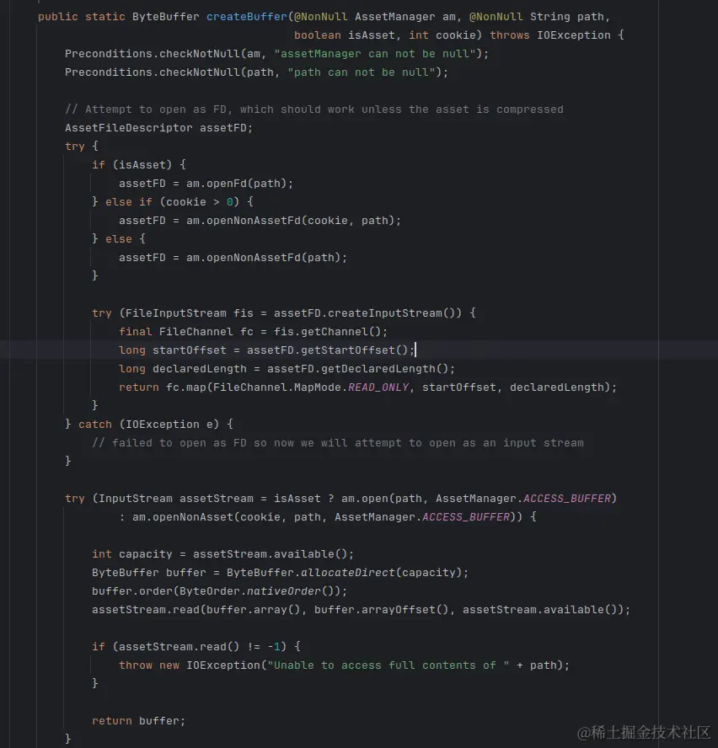The image size is (718, 748).
Task: Click the assetStream.read(buffer.array() ...) line
Action: tap(361, 610)
